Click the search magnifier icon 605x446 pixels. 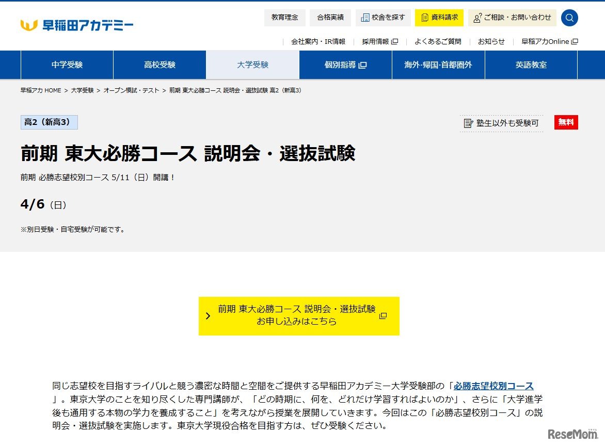coord(569,18)
